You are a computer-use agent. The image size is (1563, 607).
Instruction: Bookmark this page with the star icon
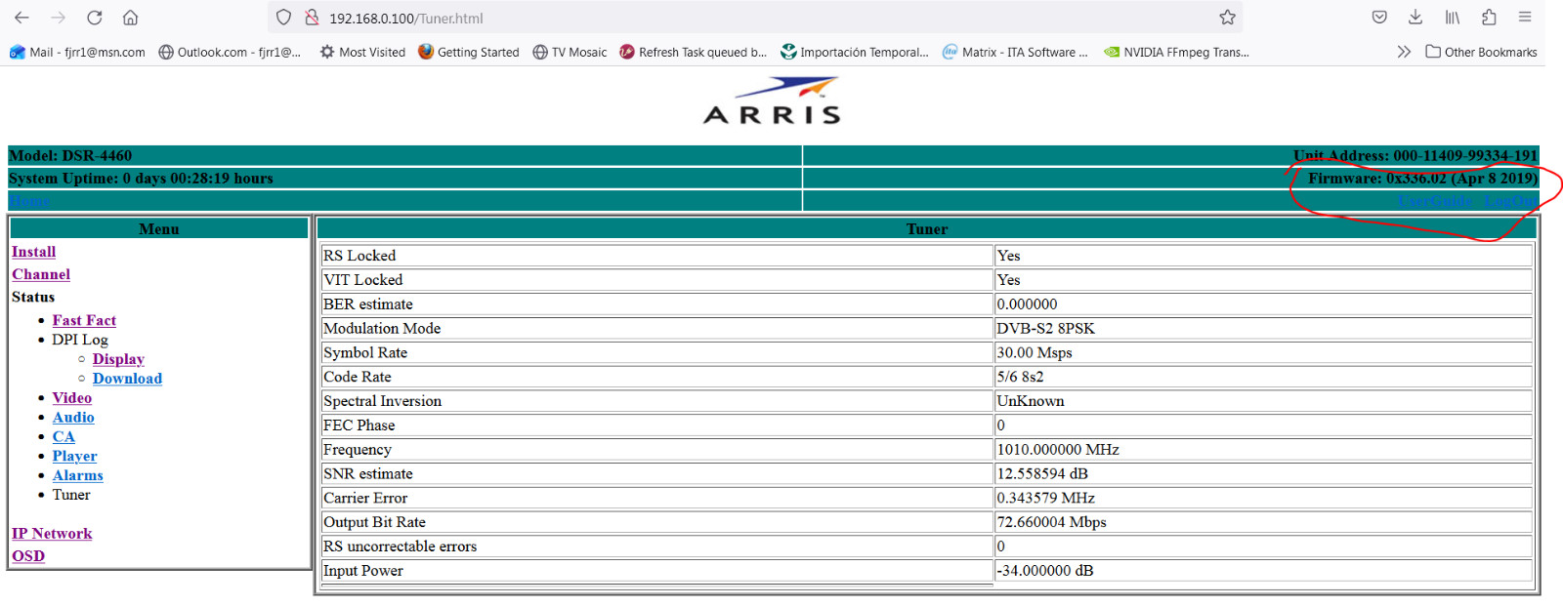pyautogui.click(x=1227, y=18)
